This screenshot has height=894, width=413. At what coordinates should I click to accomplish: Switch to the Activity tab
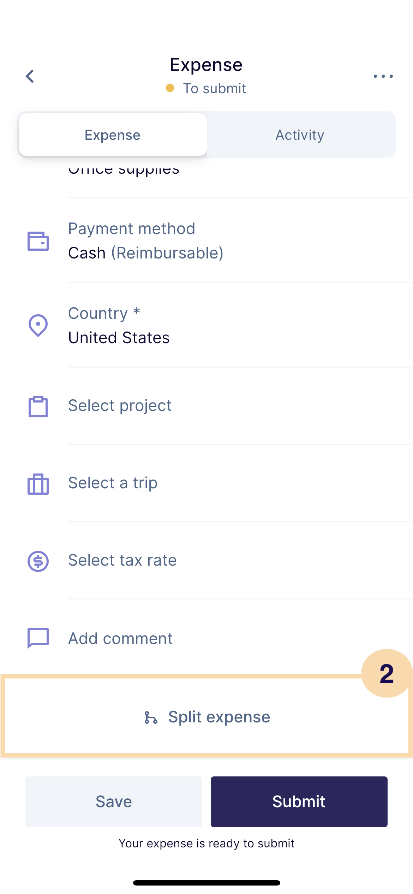coord(300,135)
